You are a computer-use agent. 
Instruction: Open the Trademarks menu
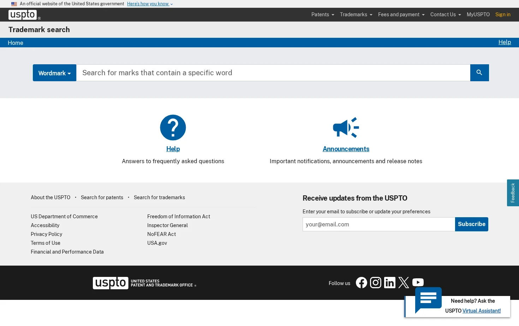point(356,14)
